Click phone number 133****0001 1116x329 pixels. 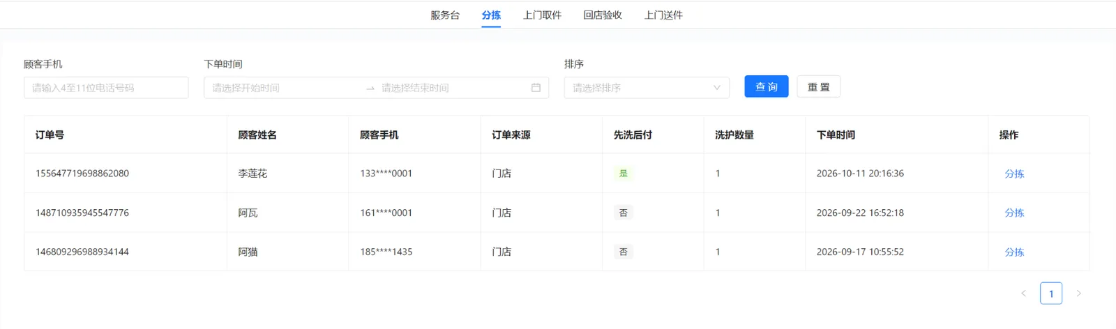386,174
